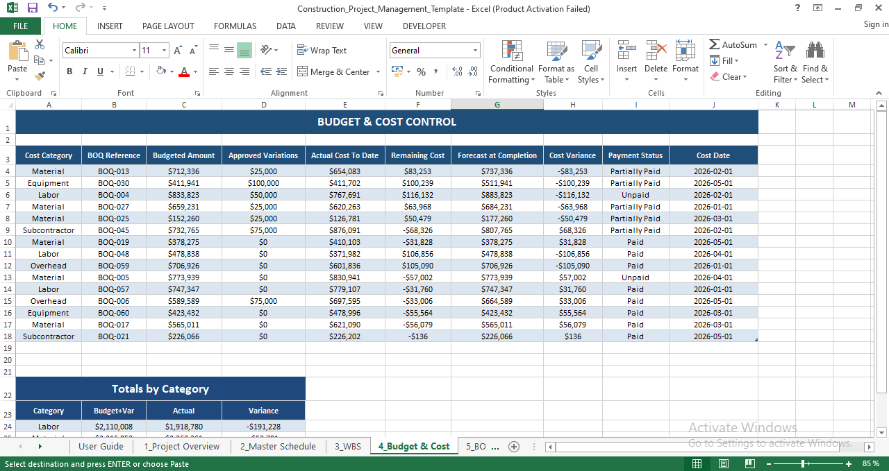Apply Percent Style number formatting
The height and width of the screenshot is (471, 889).
pyautogui.click(x=421, y=71)
